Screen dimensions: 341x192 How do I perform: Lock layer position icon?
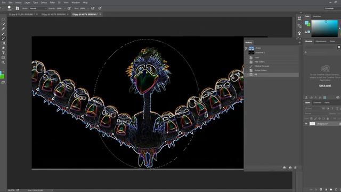319,118
